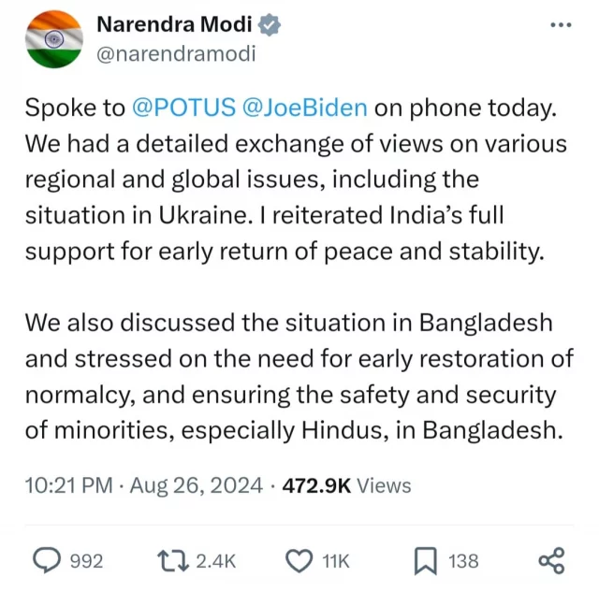Like the tweet with the heart icon
Image resolution: width=599 pixels, height=606 pixels.
tap(298, 560)
